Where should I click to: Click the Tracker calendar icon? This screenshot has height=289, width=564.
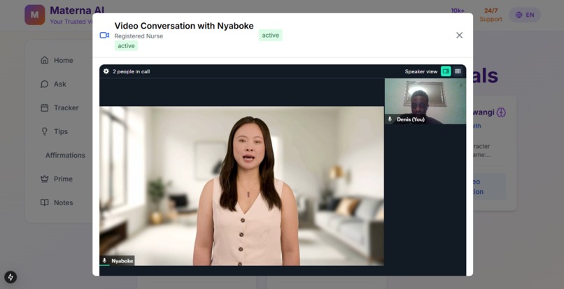tap(45, 108)
